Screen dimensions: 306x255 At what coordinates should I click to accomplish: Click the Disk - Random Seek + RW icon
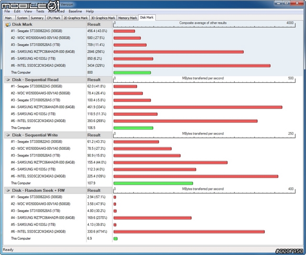point(8,190)
